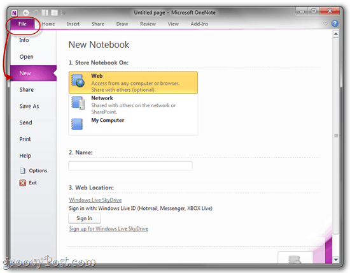Click the Sign In button
Screen dimensions: 350x273
[x=85, y=218]
